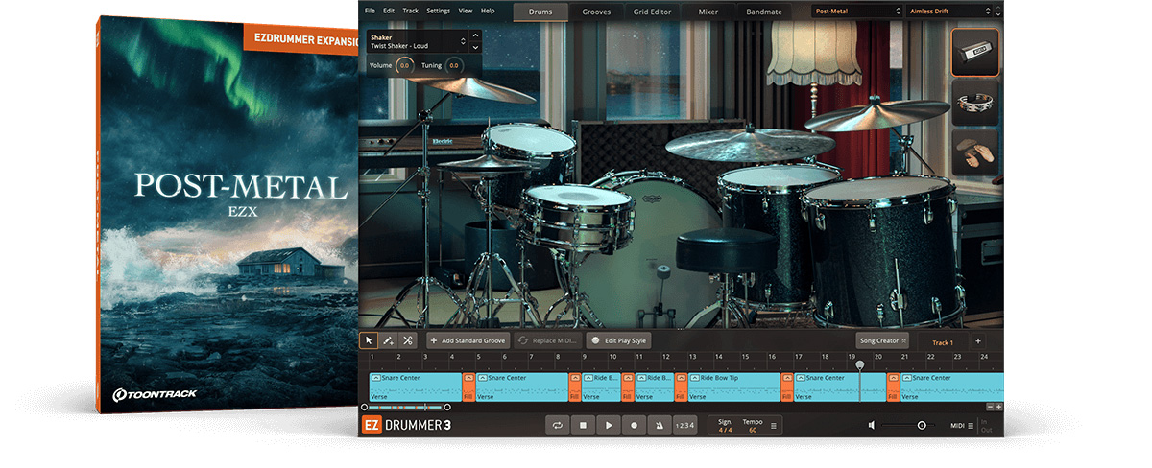The height and width of the screenshot is (468, 1152).
Task: Choose the tambourine percussion thumbnail
Action: pos(975,102)
